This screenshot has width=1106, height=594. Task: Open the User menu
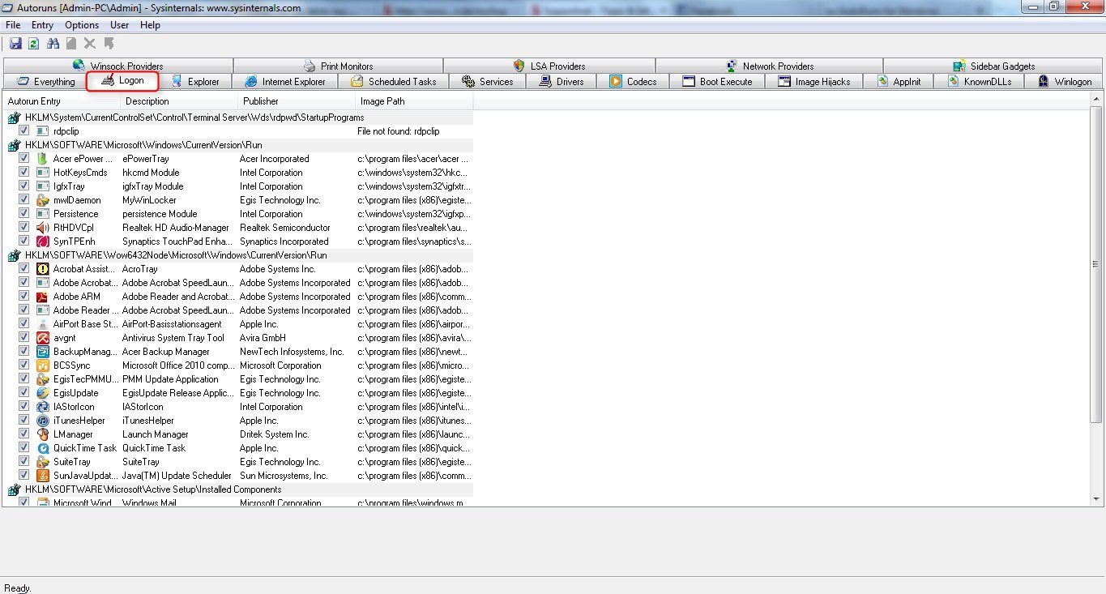point(120,25)
